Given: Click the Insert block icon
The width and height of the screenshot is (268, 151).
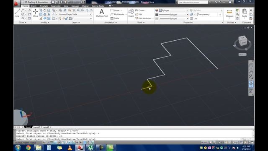Looking at the screenshot, I should pos(131,13).
